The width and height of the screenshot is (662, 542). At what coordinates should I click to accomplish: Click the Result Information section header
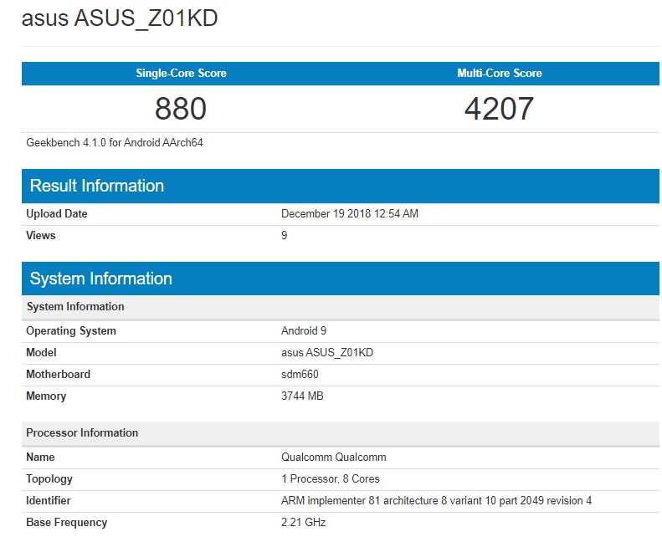[97, 186]
